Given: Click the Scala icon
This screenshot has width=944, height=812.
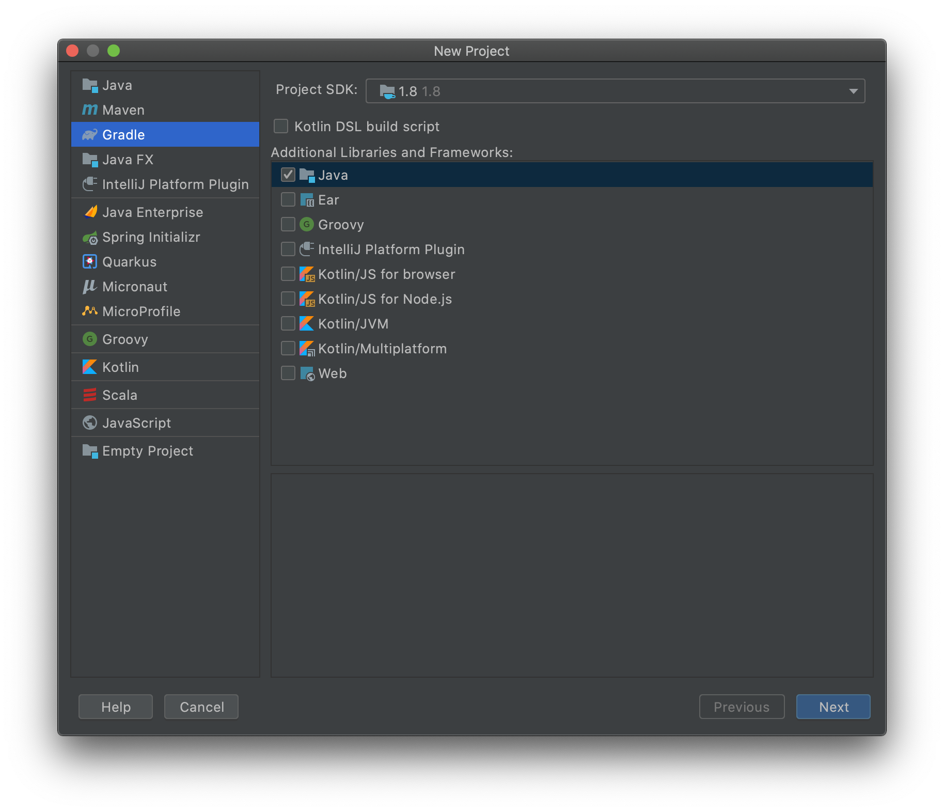Looking at the screenshot, I should pyautogui.click(x=90, y=395).
